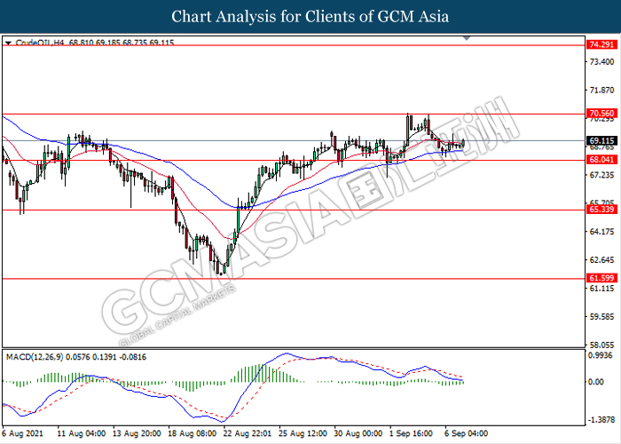Click the red 74.291 price level label
The height and width of the screenshot is (444, 621).
601,44
